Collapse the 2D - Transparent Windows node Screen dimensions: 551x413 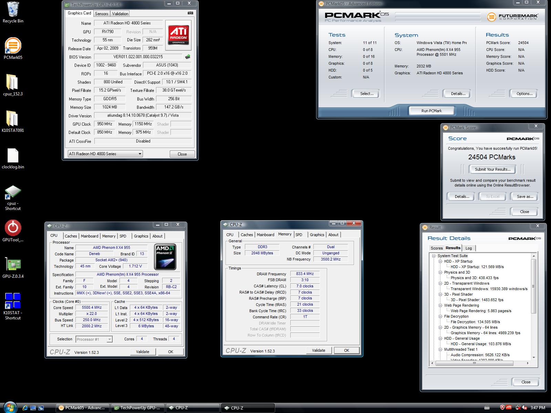[440, 283]
